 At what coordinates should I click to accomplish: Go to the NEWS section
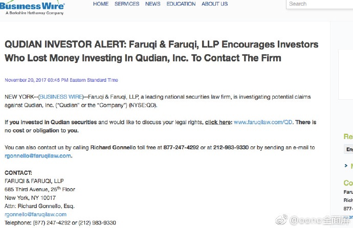152,4
